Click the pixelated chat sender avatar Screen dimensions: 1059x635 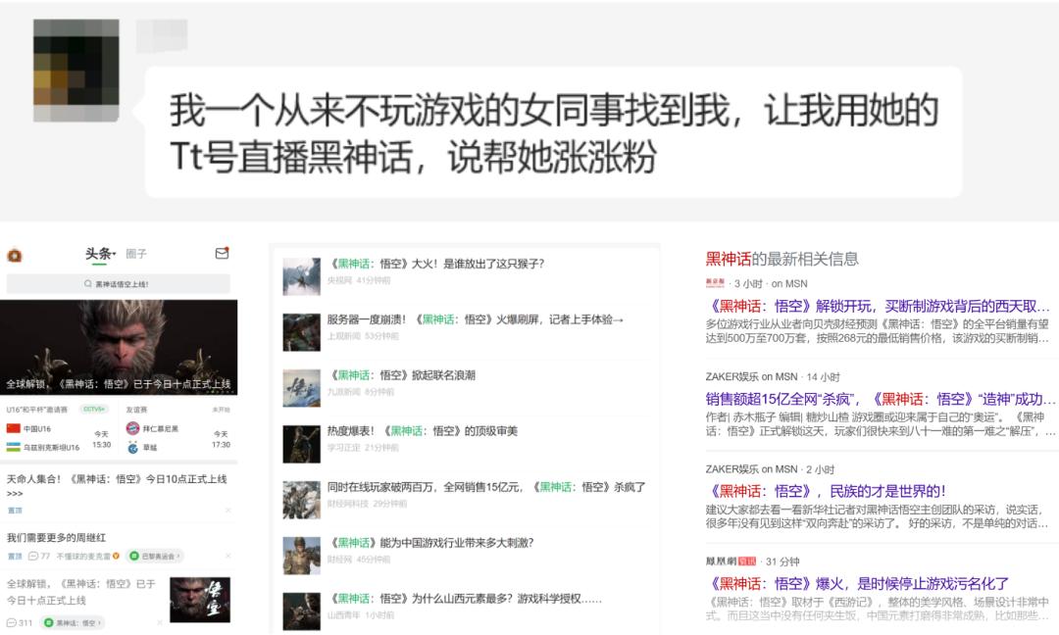pyautogui.click(x=76, y=71)
